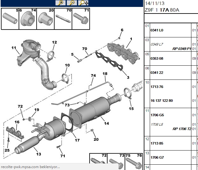Select sleeve thumbnail number 5
The width and height of the screenshot is (198, 170).
(x=10, y=19)
